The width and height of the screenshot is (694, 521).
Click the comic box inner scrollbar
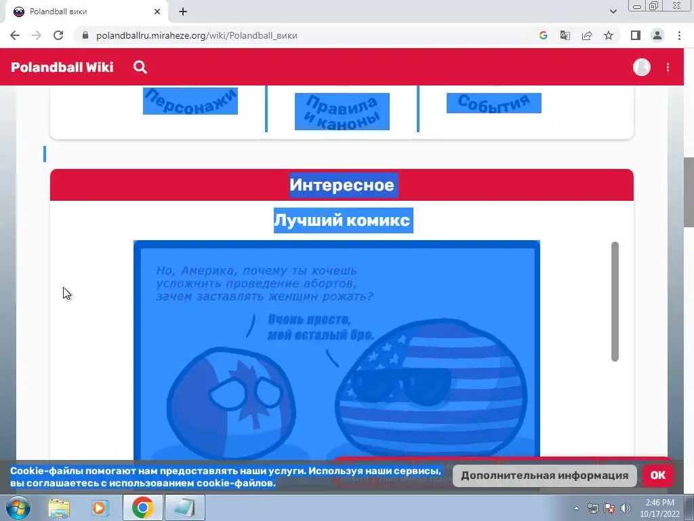point(615,301)
